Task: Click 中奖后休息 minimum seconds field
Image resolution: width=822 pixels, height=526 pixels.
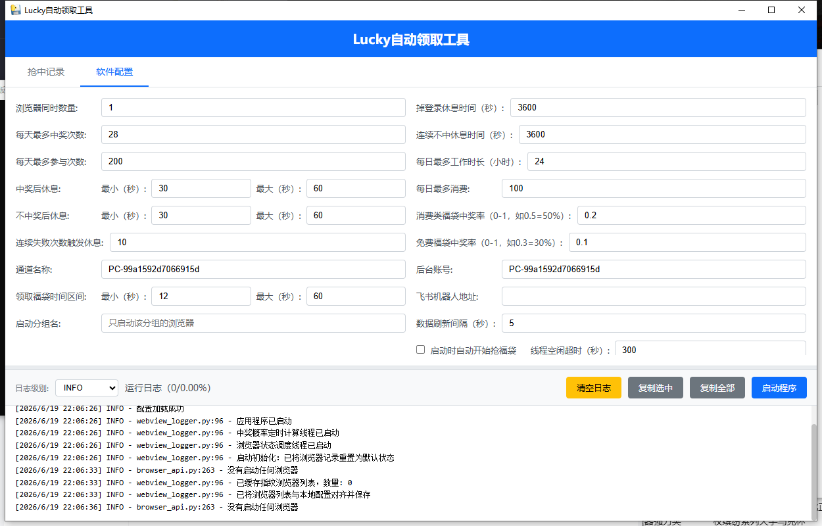Action: 201,189
